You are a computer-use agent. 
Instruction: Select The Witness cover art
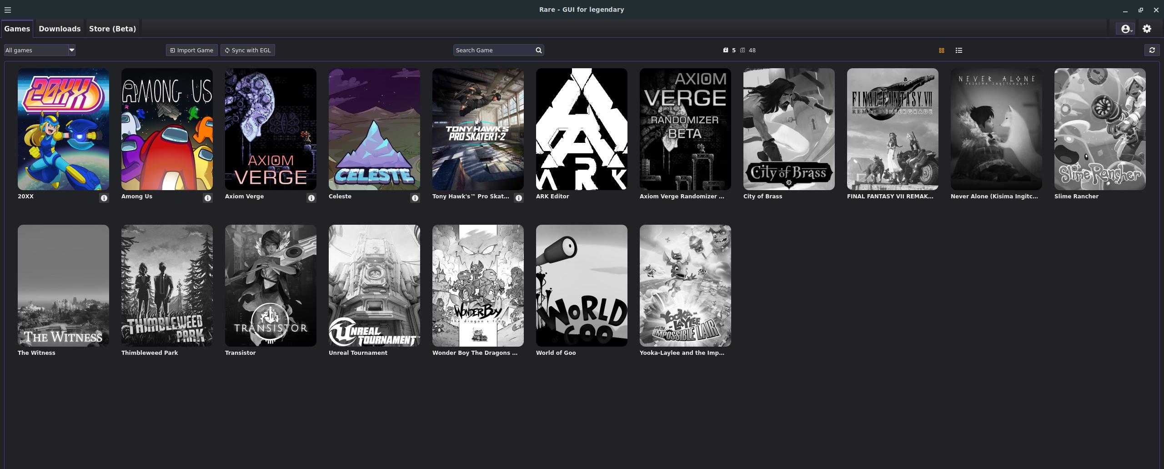[x=63, y=286]
